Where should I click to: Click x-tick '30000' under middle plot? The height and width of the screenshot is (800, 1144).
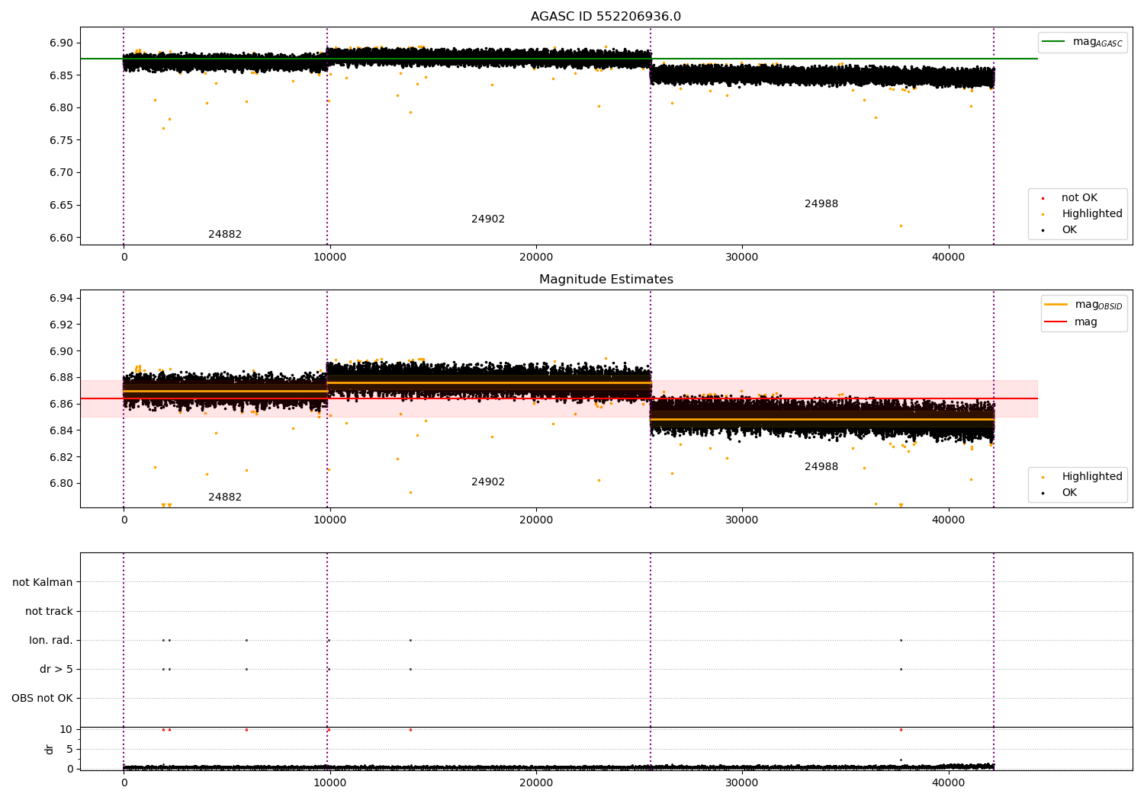pos(742,520)
